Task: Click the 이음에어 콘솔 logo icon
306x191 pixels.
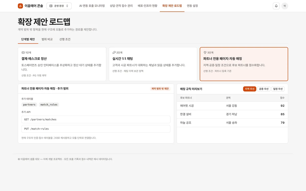Action: click(x=20, y=6)
